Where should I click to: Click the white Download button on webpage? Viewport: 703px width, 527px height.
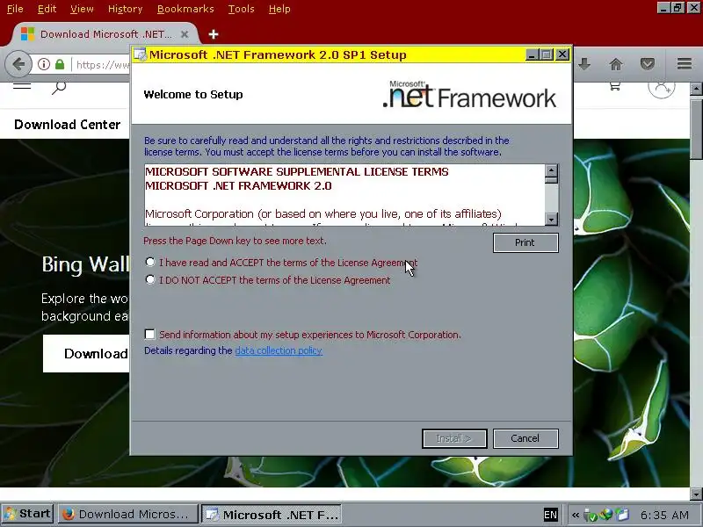pyautogui.click(x=86, y=353)
